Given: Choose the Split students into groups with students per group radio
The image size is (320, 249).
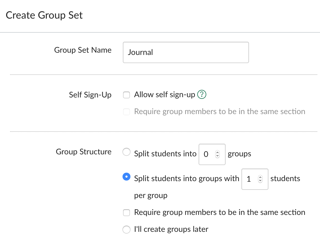Looking at the screenshot, I should pos(126,177).
